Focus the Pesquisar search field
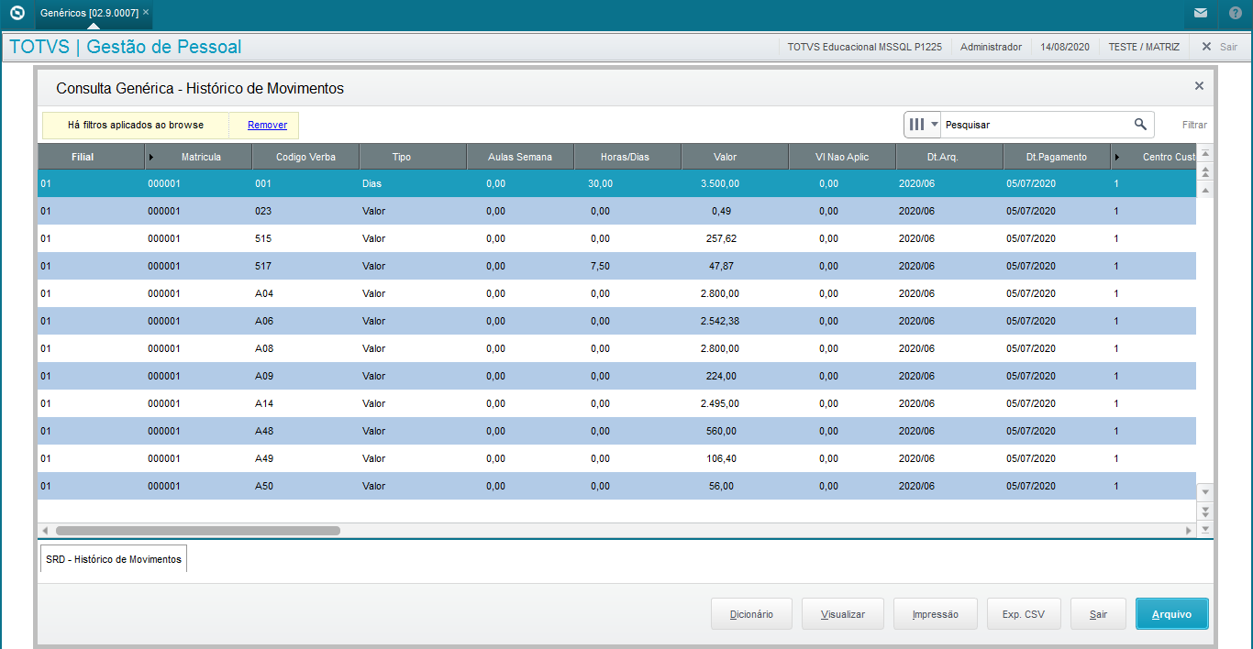This screenshot has height=649, width=1253. (x=1035, y=125)
